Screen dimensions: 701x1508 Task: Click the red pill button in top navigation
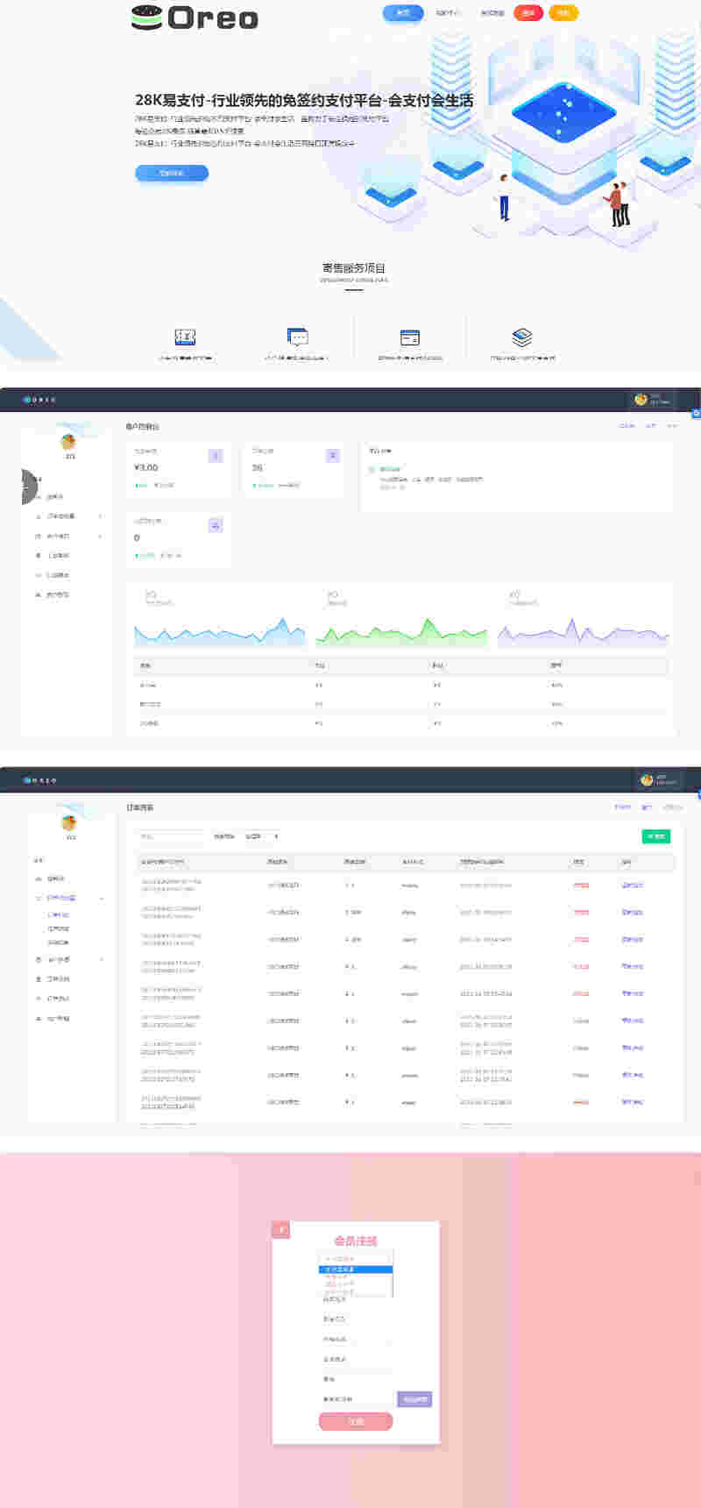pos(528,13)
